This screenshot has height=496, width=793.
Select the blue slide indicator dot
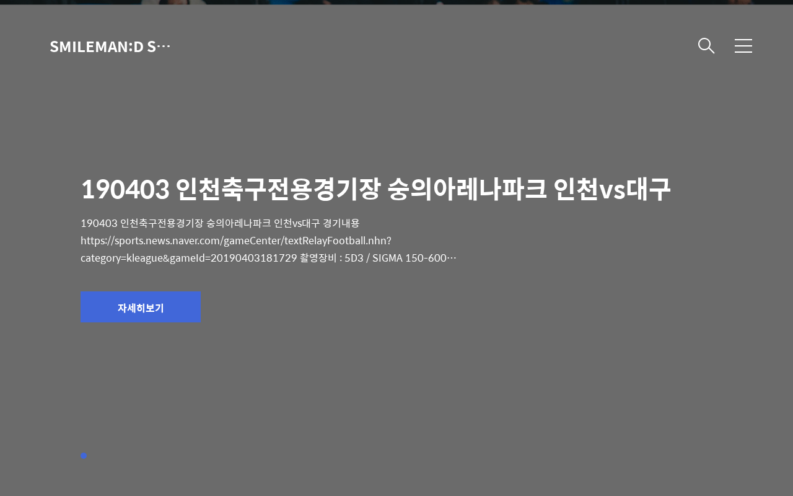pos(84,456)
